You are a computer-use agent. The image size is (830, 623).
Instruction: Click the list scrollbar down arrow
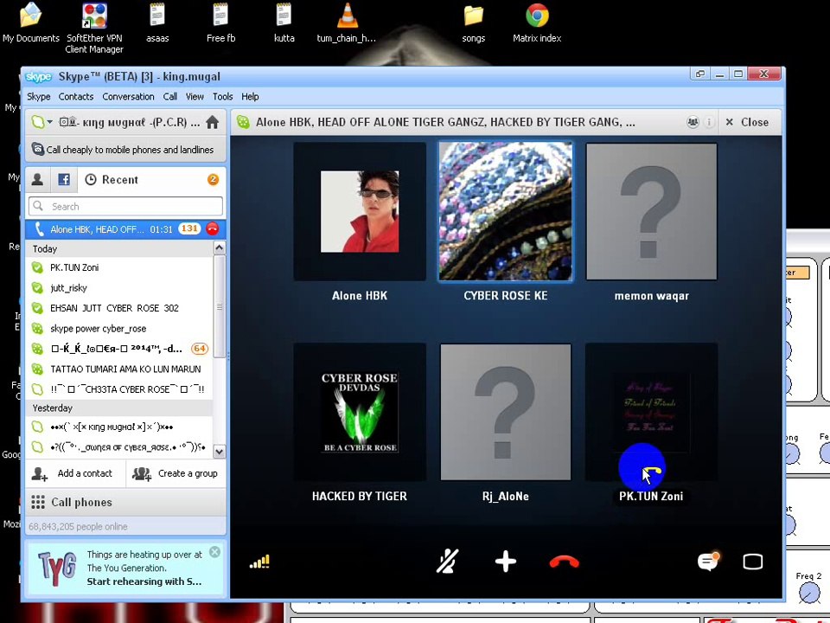coord(219,452)
